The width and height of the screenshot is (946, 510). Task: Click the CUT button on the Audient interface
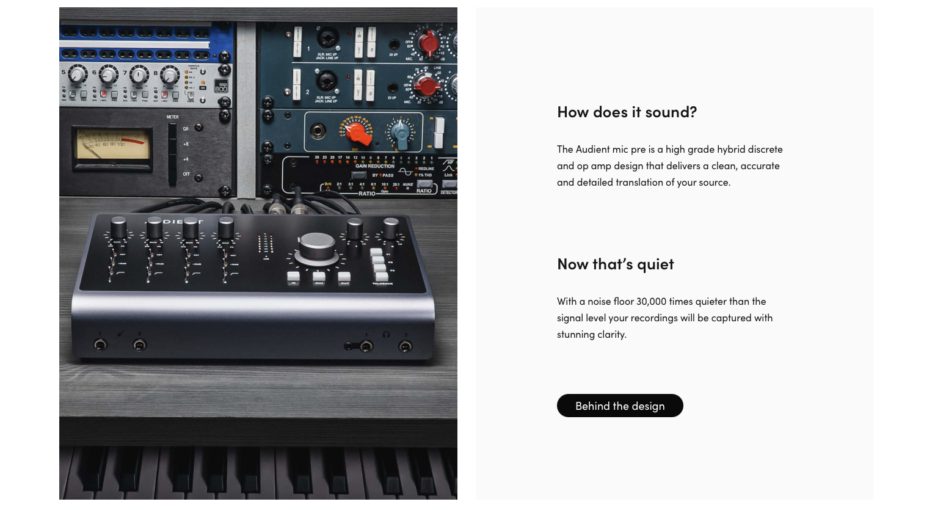pos(344,277)
